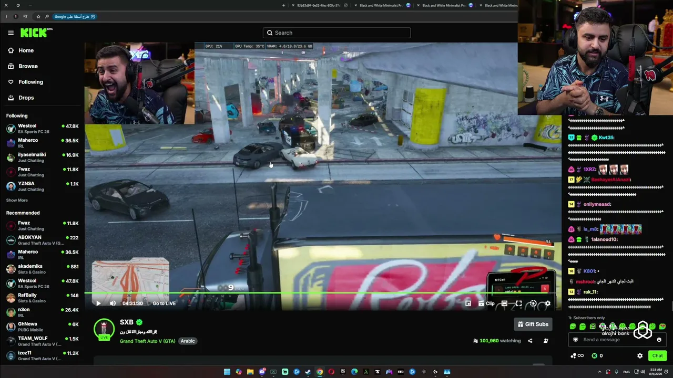Open Google Chrome on the taskbar
This screenshot has height=378, width=673.
[x=320, y=372]
